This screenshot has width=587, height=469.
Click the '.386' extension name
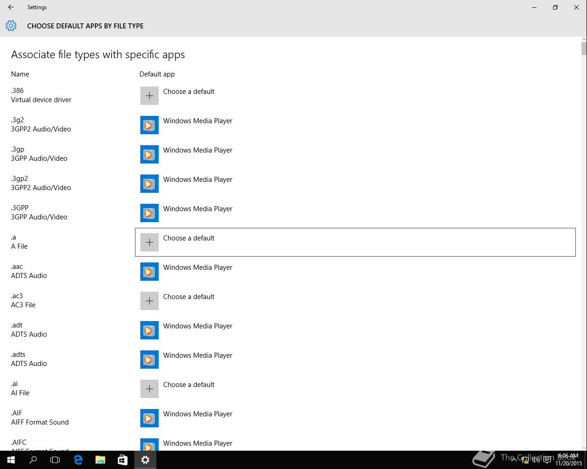(17, 91)
